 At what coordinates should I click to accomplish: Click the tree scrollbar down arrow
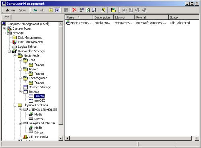point(61,138)
